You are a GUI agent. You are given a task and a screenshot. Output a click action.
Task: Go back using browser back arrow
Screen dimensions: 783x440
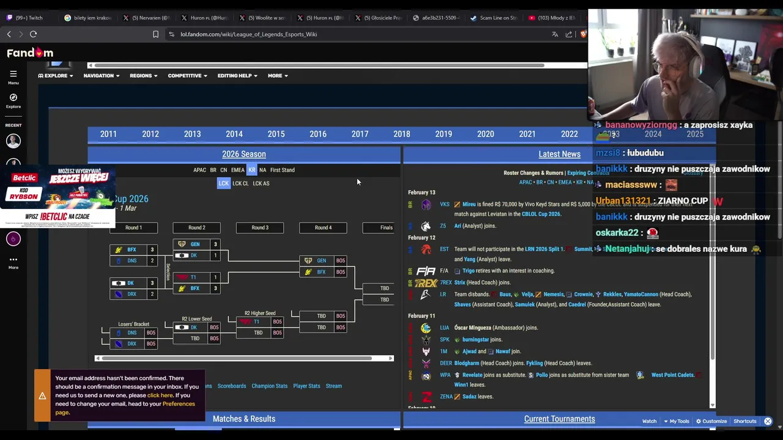(9, 34)
